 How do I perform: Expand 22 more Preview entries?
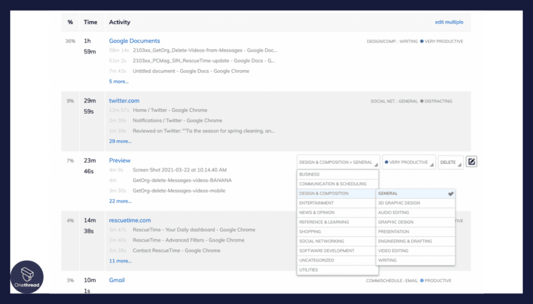pos(120,201)
